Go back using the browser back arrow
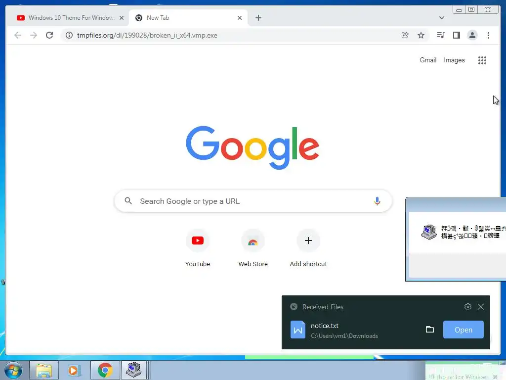Screen dimensions: 506x380 (18, 35)
